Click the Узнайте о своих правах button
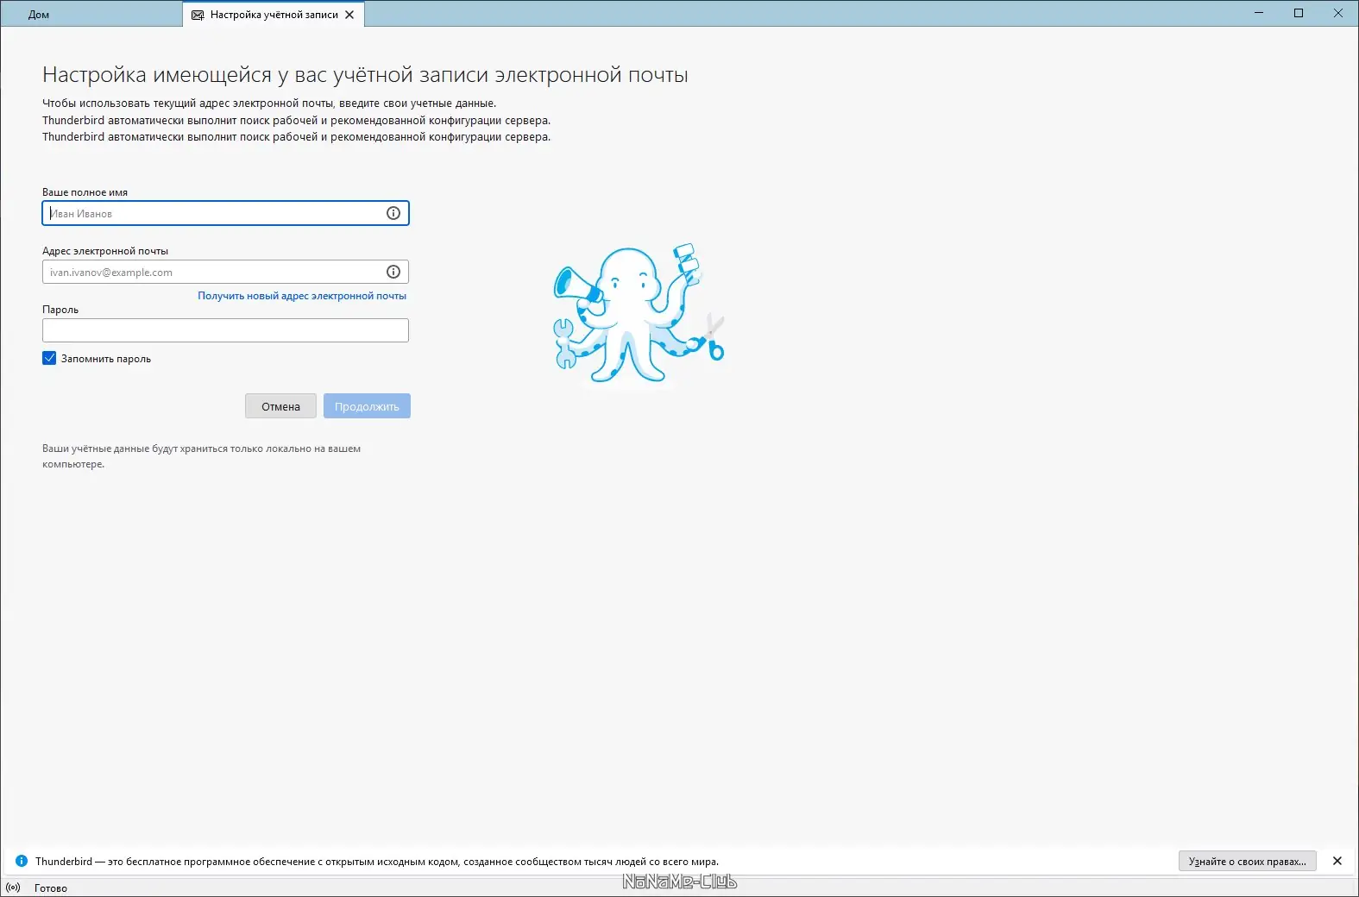 tap(1247, 861)
